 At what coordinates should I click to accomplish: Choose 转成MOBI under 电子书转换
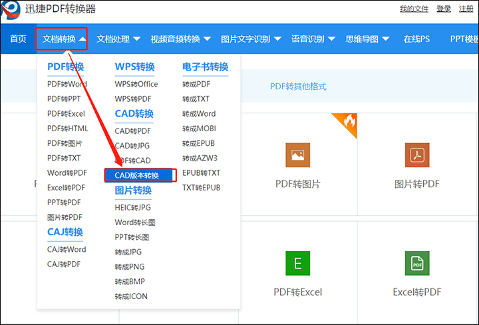pyautogui.click(x=199, y=129)
